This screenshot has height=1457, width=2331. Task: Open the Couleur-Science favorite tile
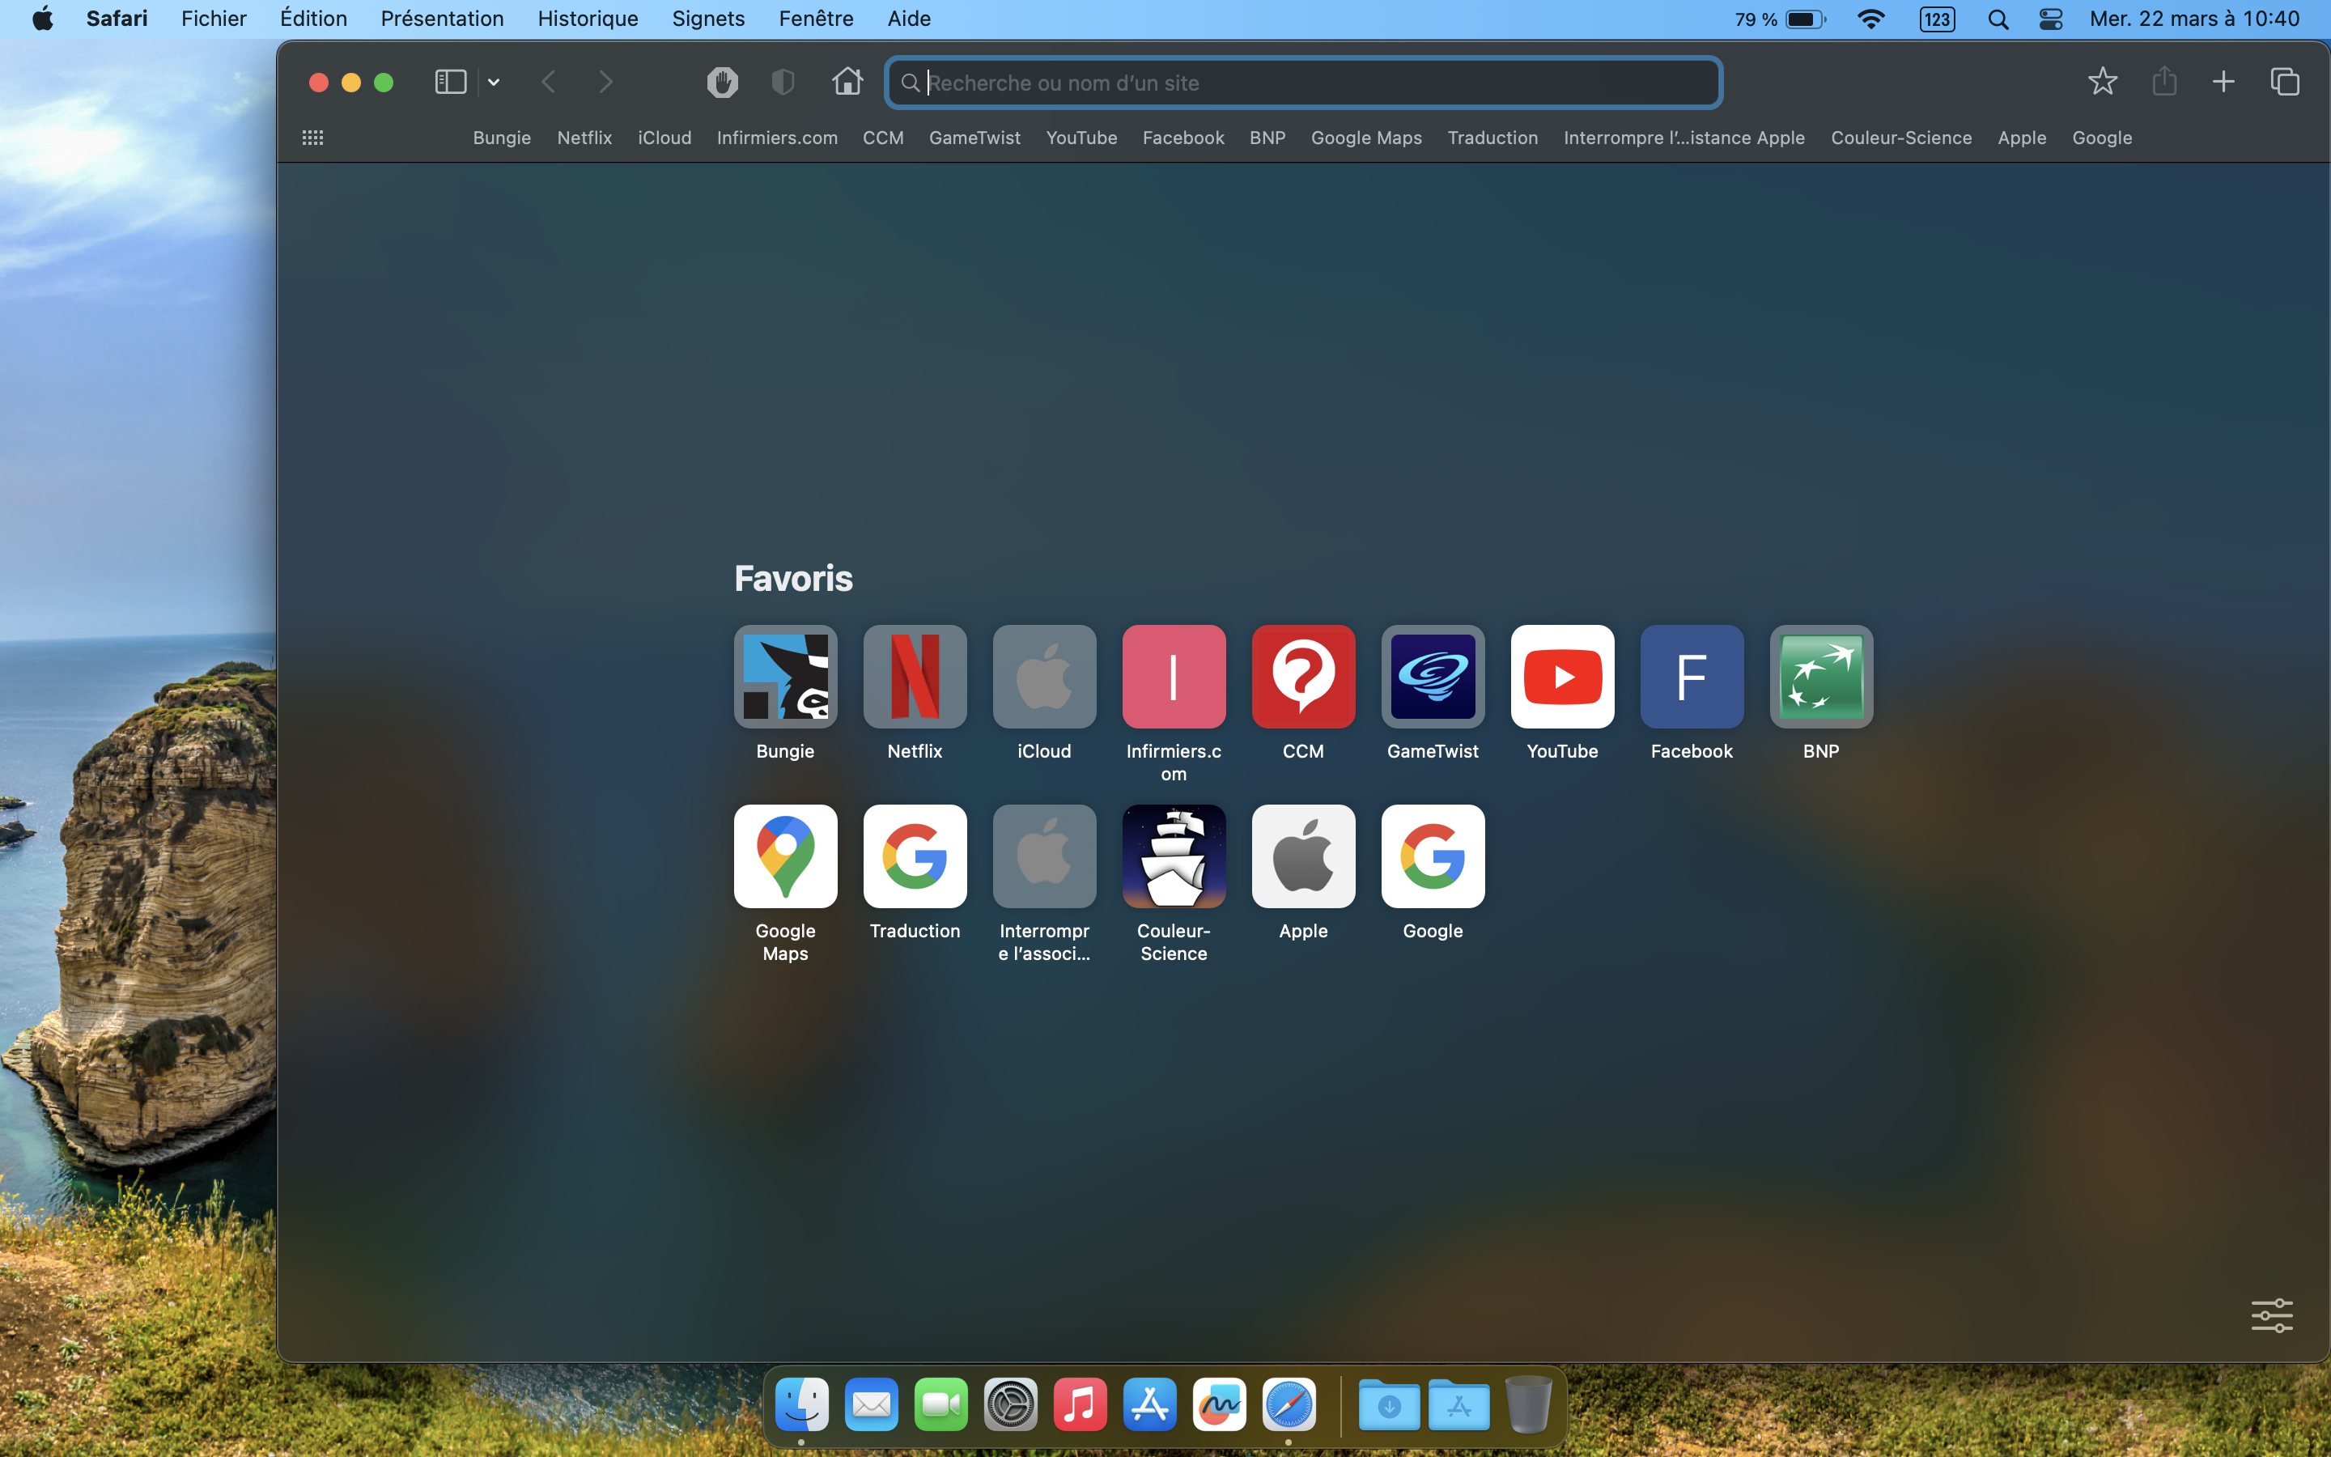point(1174,856)
